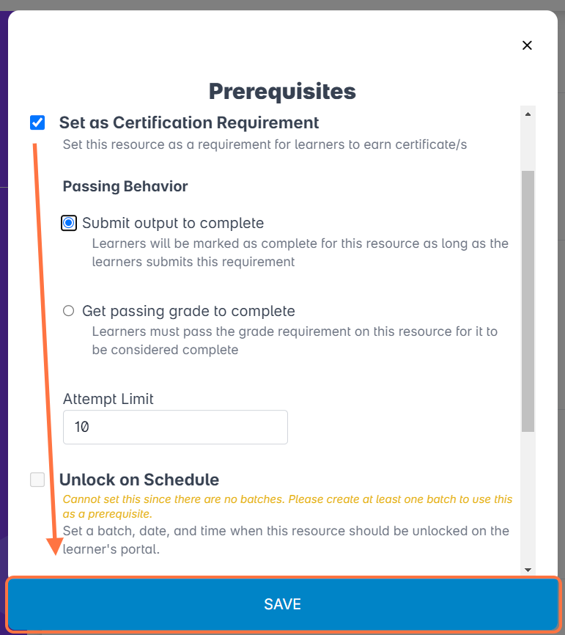Click the Submit output to complete label
The image size is (565, 635).
173,223
